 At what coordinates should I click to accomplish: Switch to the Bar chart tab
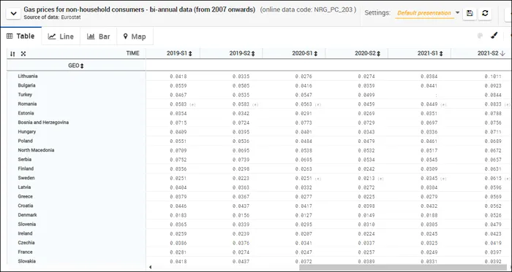[98, 36]
